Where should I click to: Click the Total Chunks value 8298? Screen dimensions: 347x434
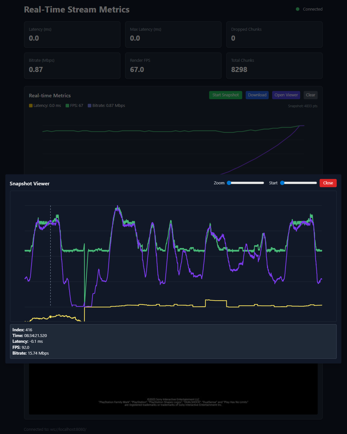(239, 69)
